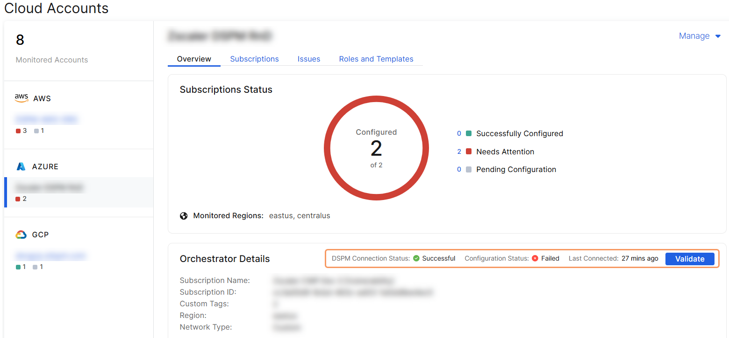
Task: Select the AWS cloud provider logo
Action: tap(21, 98)
